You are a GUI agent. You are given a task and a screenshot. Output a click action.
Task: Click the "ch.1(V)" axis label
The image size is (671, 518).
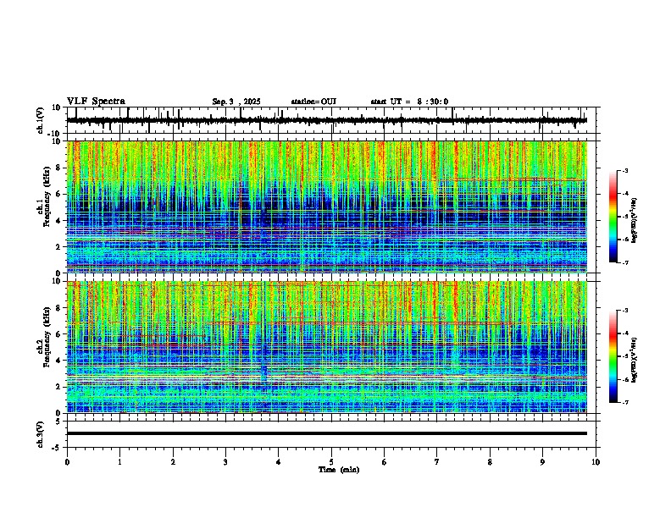(x=41, y=120)
